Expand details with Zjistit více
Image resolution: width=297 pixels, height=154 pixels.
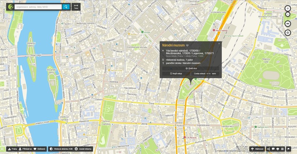pos(191,68)
